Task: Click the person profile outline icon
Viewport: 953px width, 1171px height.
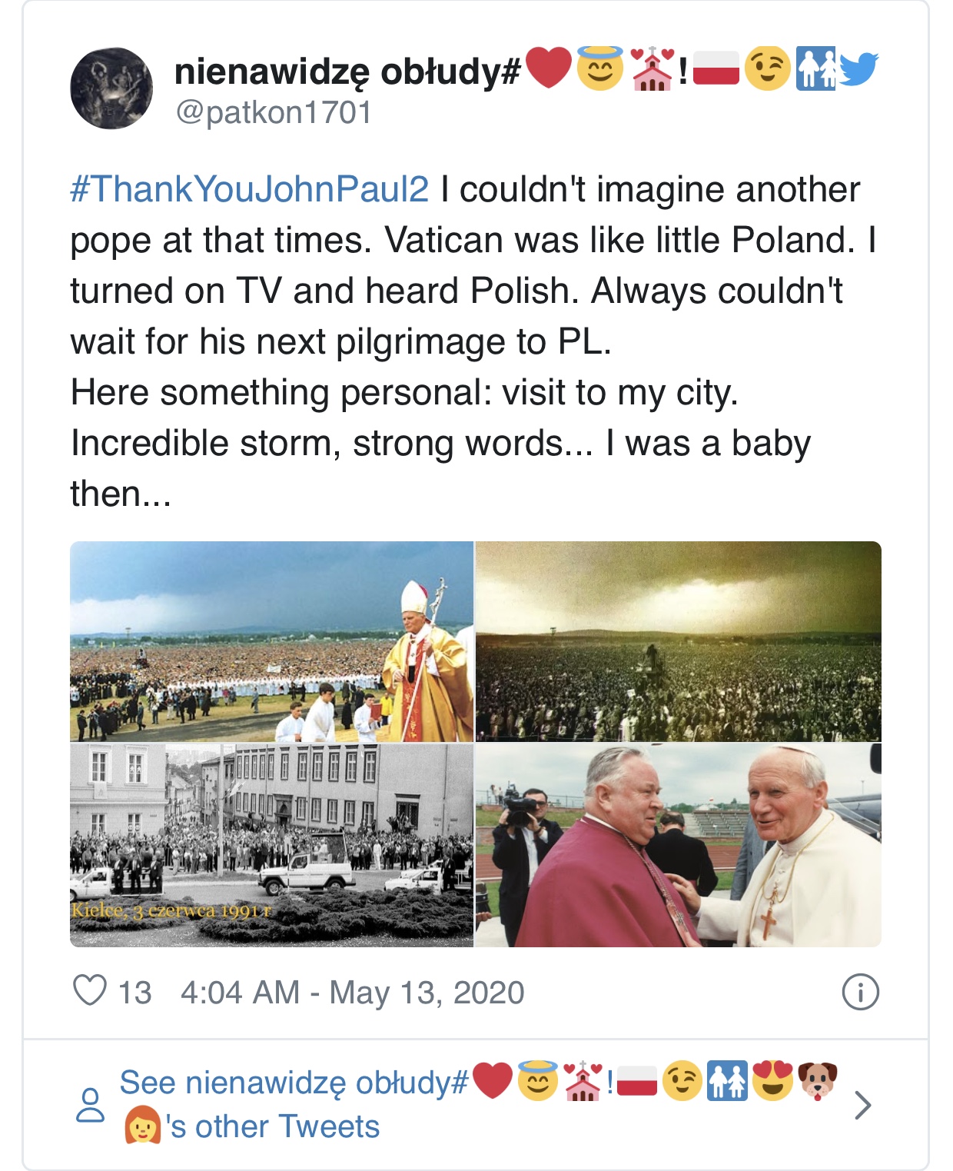Action: 90,1105
